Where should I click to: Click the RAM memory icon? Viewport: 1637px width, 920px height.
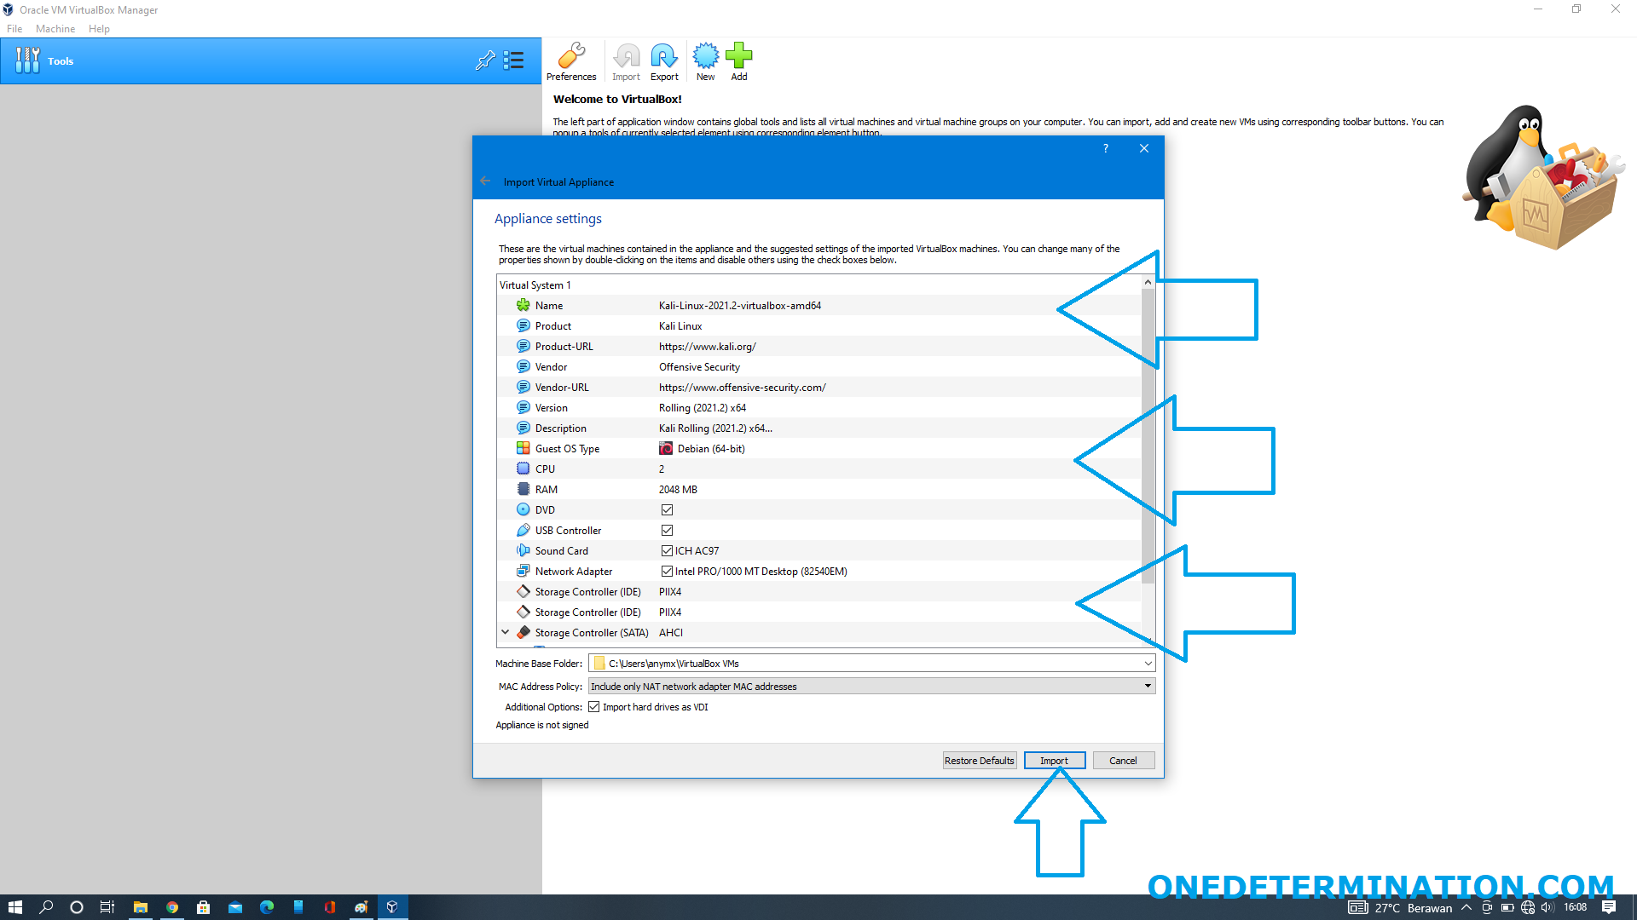point(523,489)
